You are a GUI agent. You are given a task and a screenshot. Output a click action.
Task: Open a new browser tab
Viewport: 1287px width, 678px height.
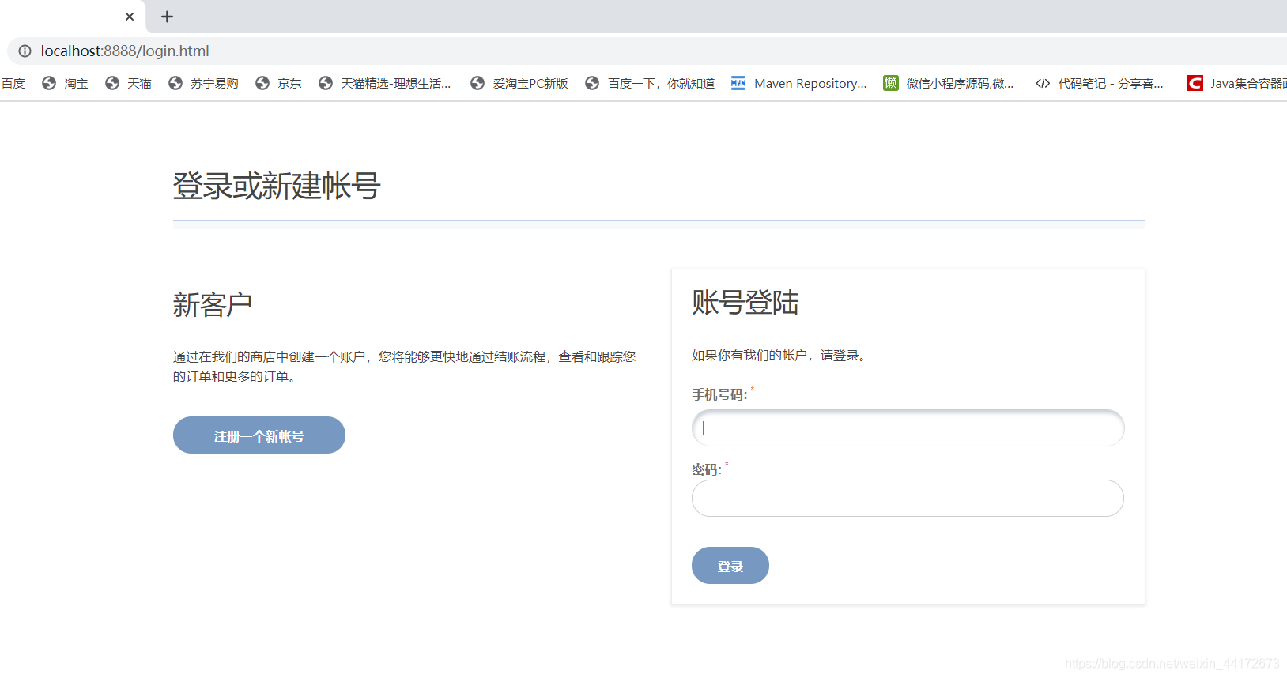(167, 17)
